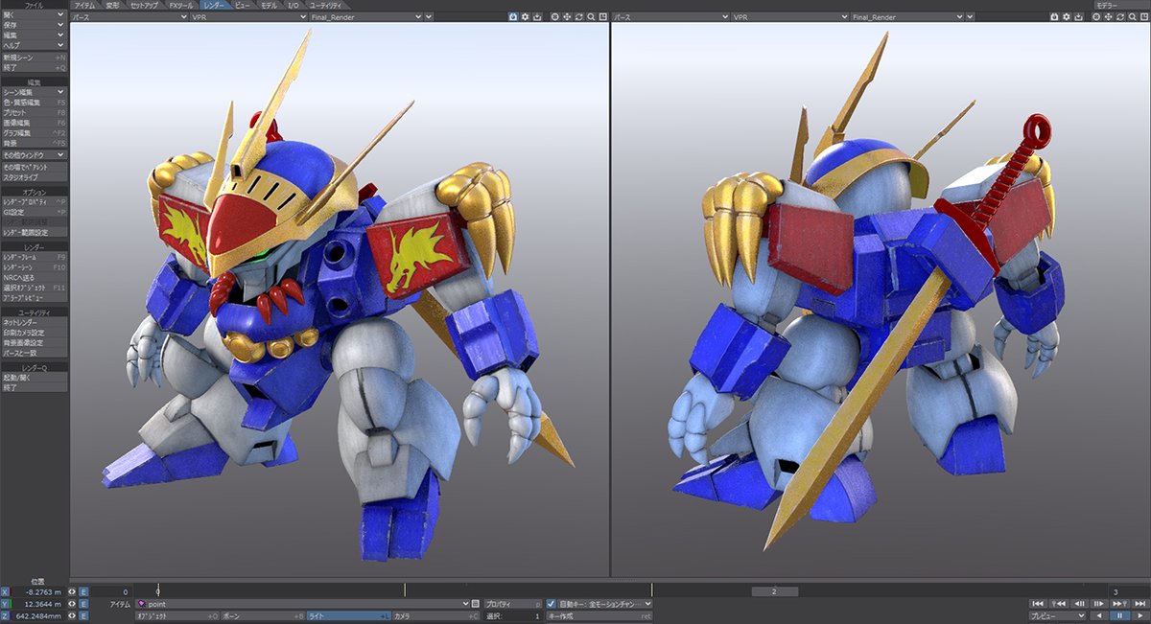Switch to the FXツール tab
Viewport: 1151px width, 624px height.
pos(180,5)
